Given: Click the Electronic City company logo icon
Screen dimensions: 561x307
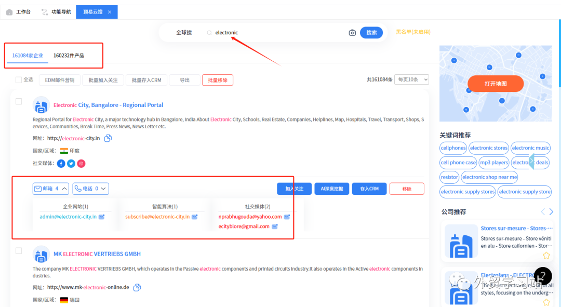Looking at the screenshot, I should click(x=41, y=105).
